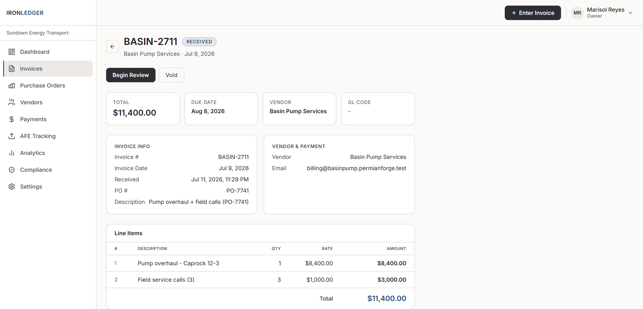Viewport: 643px width, 309px height.
Task: Click the Purchase Orders icon
Action: click(12, 85)
